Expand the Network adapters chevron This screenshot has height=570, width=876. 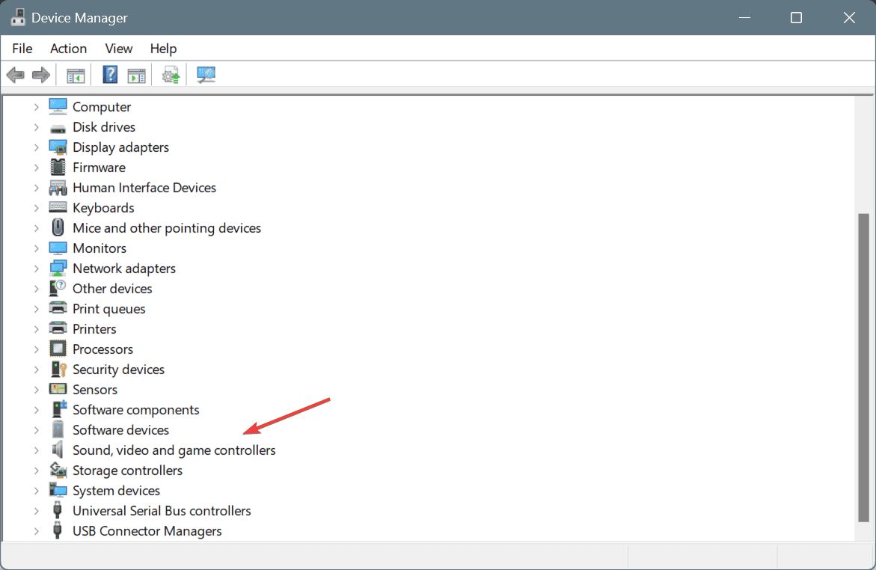coord(37,269)
